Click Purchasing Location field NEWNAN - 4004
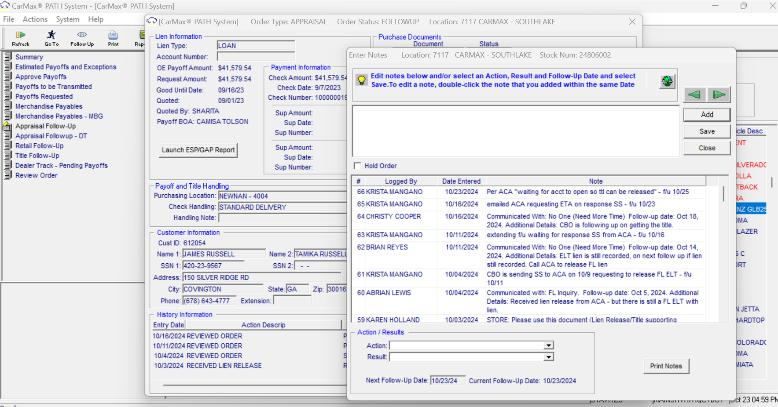This screenshot has width=778, height=407. [x=283, y=196]
